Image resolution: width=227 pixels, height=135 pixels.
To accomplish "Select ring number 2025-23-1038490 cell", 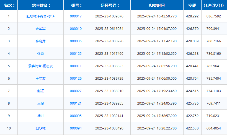I will (109, 128).
